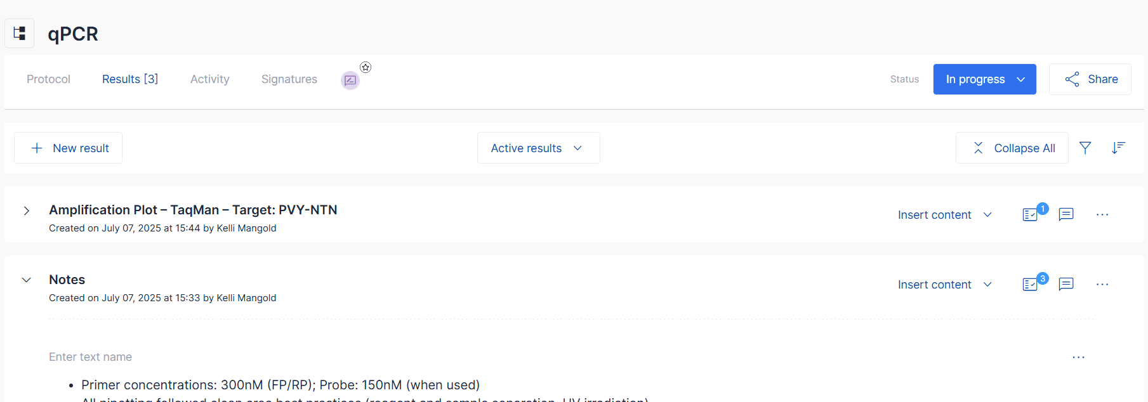Open tasks icon for Notes result

1030,285
